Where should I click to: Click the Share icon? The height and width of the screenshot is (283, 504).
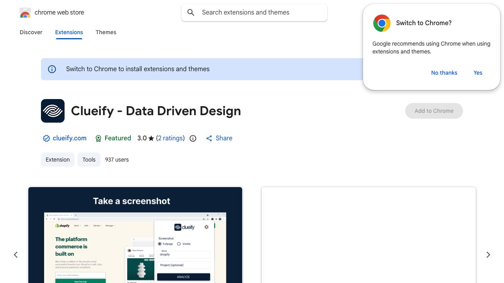pos(209,138)
